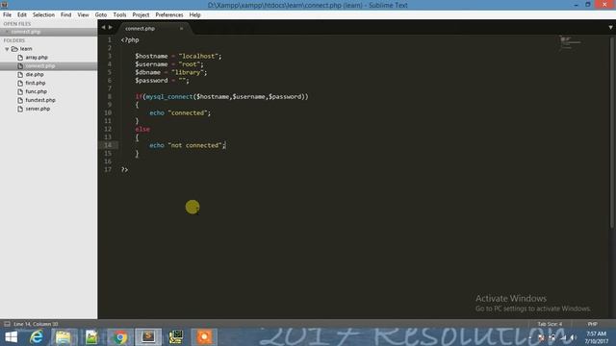Select connect.php in the folder tree

coord(40,66)
